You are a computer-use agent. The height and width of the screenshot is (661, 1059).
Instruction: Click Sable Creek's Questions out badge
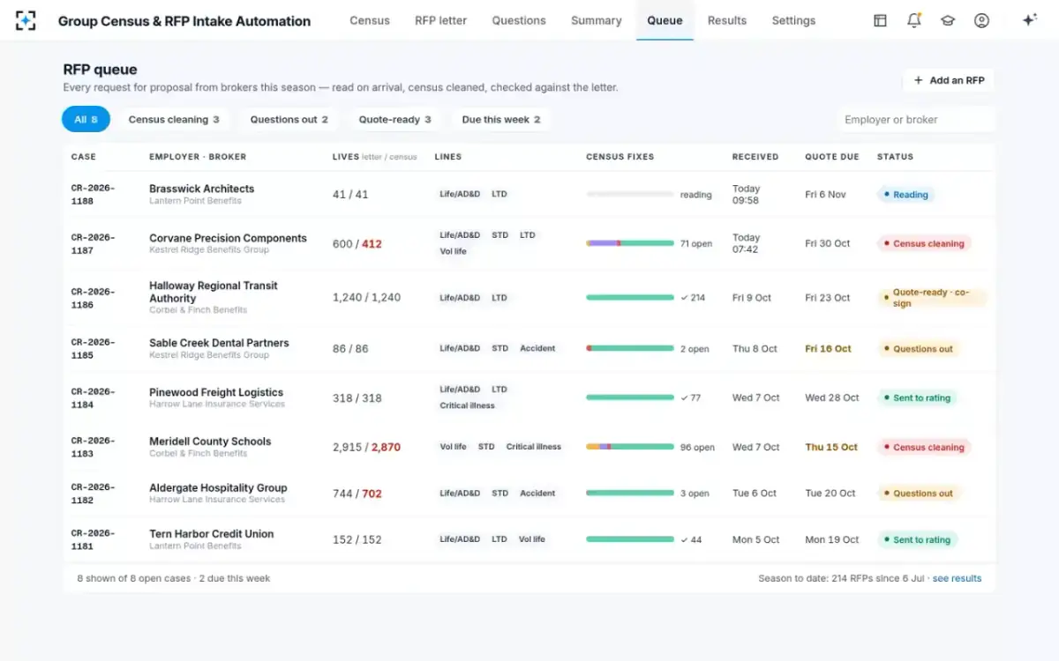[918, 349]
